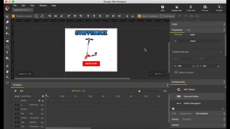Viewport: 230px width, 129px height.
Task: Enable the Fluid layout checkbox
Action: 161,16
